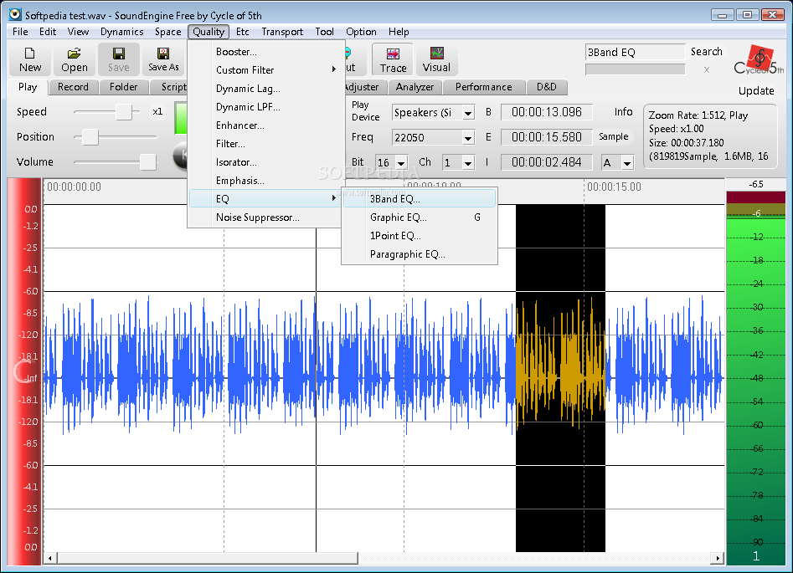Switch to the Folder tab
The width and height of the screenshot is (793, 573).
tap(123, 87)
